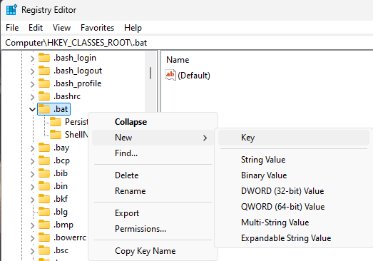Expand the .bash_login key
Image resolution: width=373 pixels, height=261 pixels.
pos(33,58)
